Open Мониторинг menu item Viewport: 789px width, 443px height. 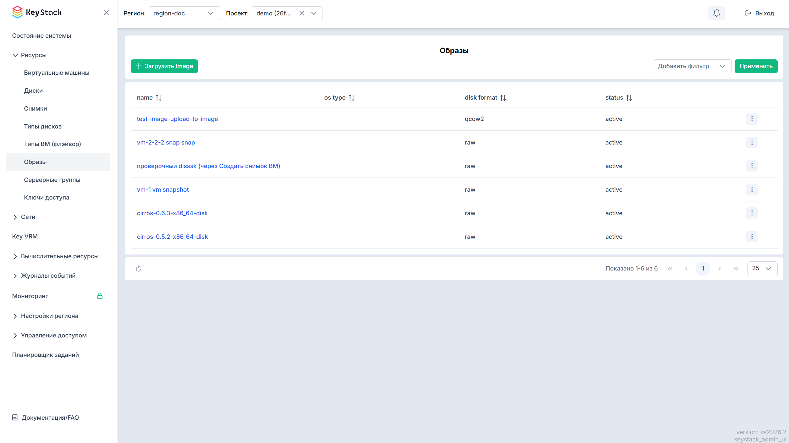(30, 296)
